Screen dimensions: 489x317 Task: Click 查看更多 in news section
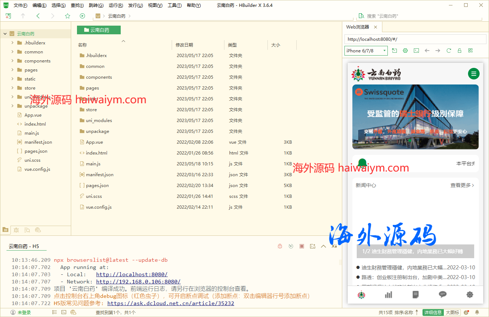point(462,185)
